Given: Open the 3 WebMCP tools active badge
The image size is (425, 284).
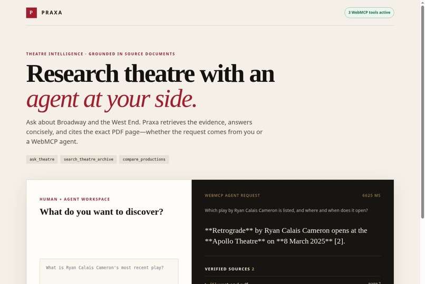Looking at the screenshot, I should click(369, 13).
